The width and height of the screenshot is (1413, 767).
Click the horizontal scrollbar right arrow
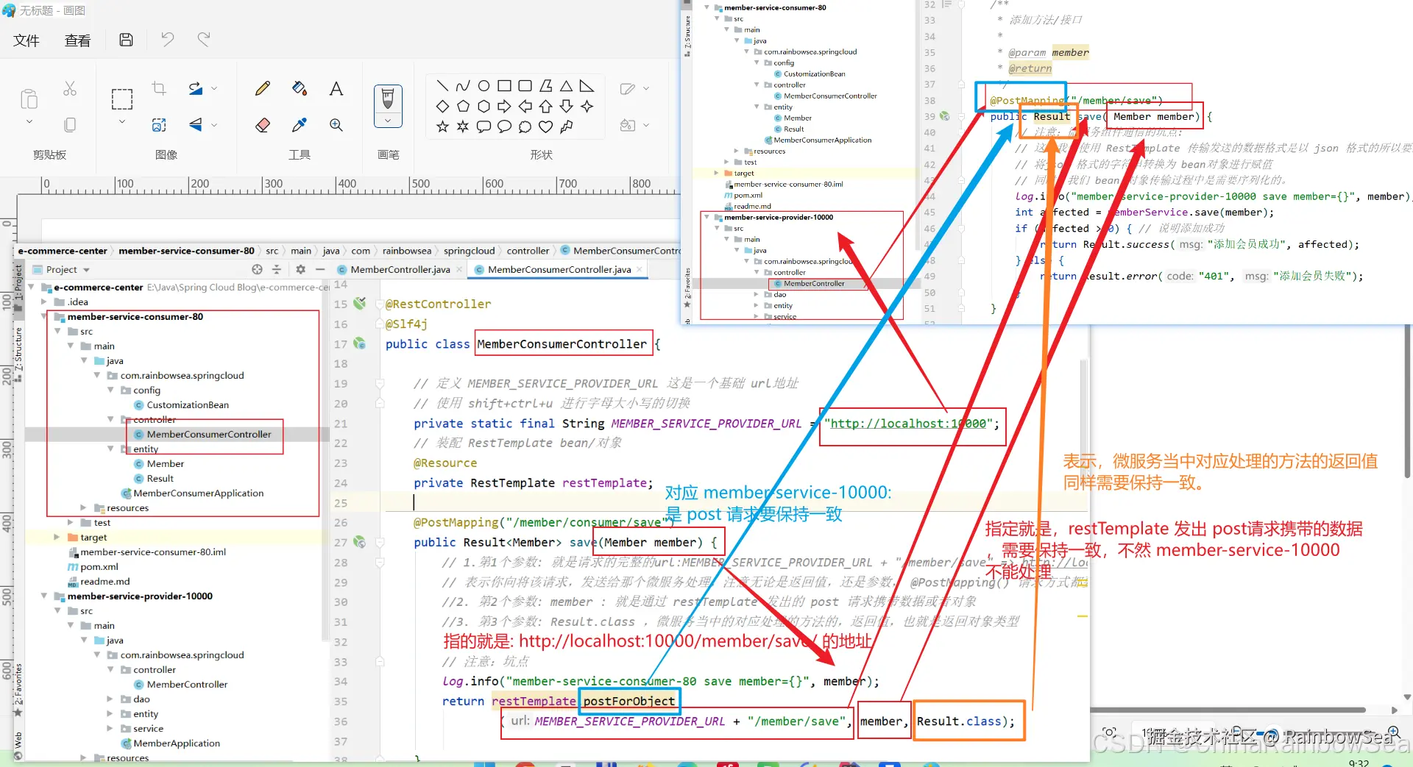tap(1395, 710)
